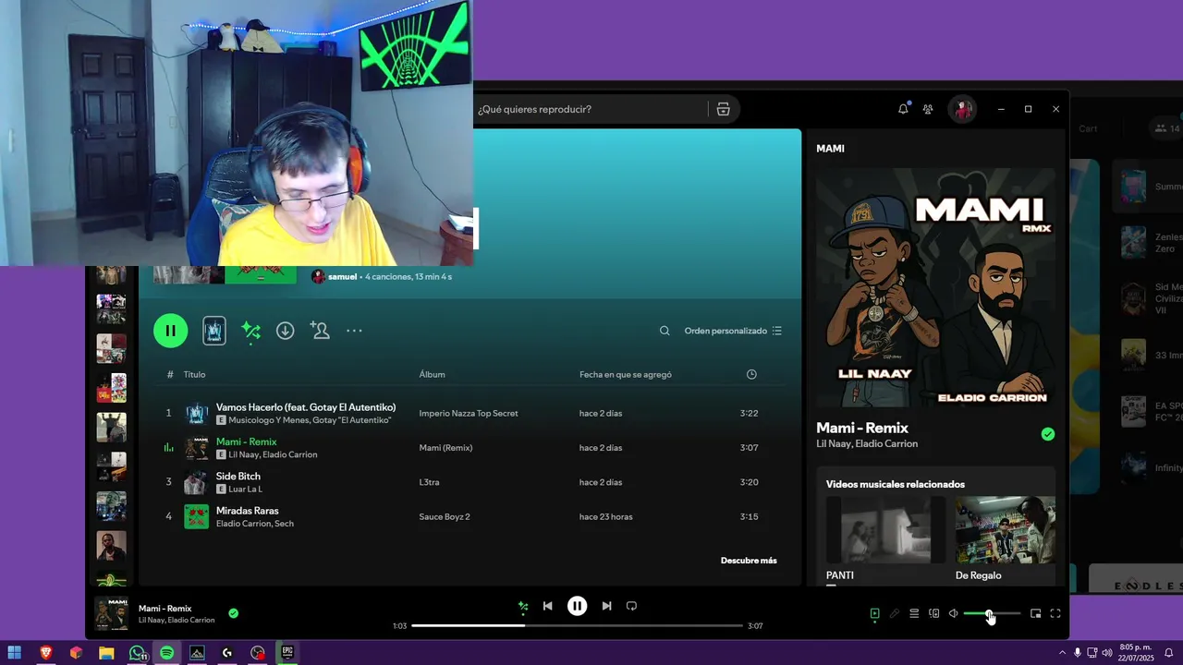Screen dimensions: 1183x665
Task: Invite collaborators with the add-person icon
Action: coord(320,331)
